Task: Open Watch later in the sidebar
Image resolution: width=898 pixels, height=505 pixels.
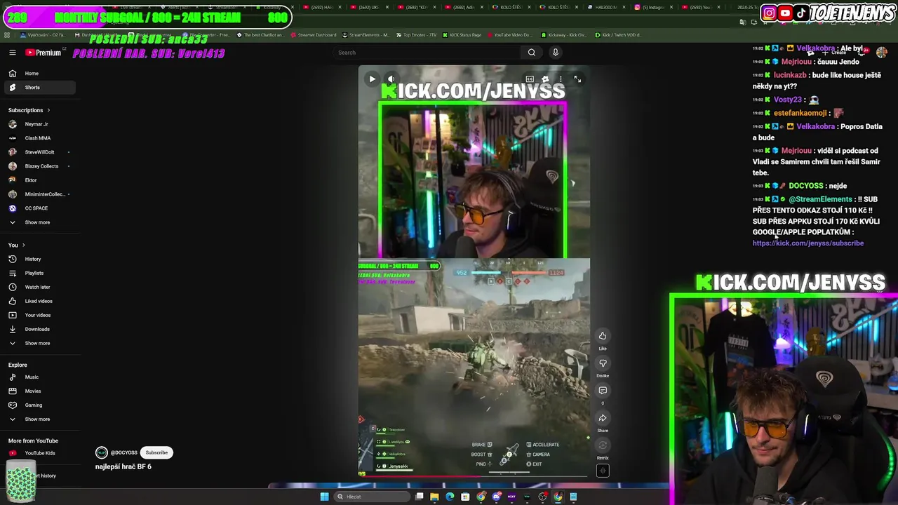Action: click(x=38, y=287)
